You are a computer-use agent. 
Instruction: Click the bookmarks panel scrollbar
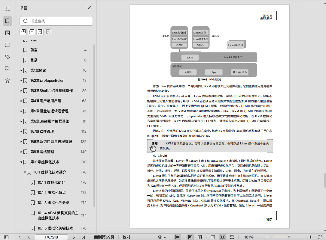tap(94, 126)
